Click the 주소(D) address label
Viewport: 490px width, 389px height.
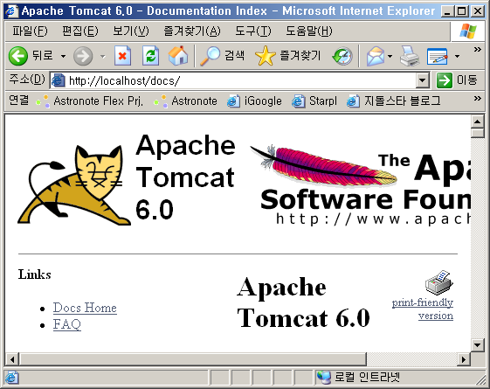27,80
